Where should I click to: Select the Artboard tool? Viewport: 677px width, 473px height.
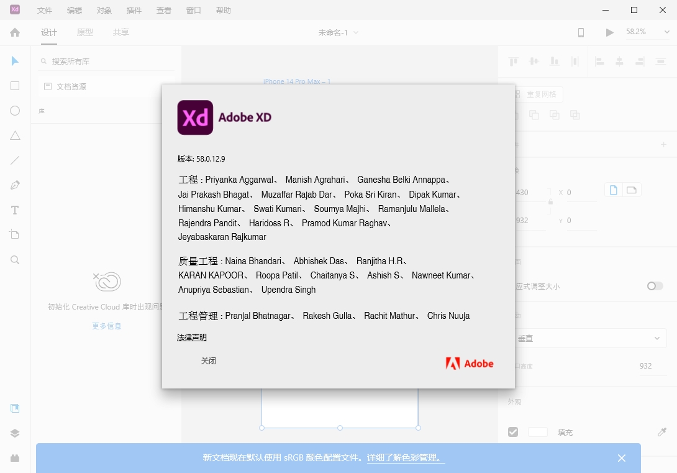point(14,234)
